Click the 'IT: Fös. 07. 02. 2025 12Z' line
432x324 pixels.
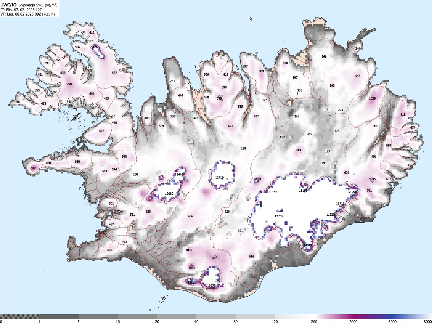pos(21,10)
